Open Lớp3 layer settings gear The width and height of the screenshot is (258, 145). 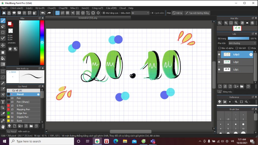tap(251, 55)
